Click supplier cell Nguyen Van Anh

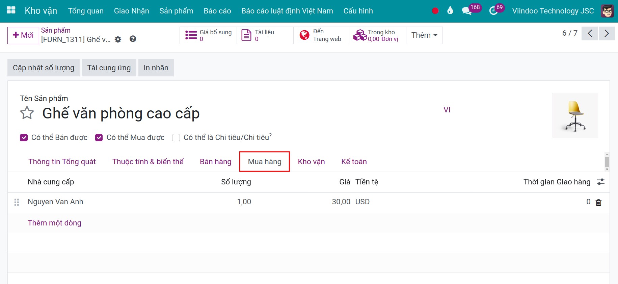55,202
